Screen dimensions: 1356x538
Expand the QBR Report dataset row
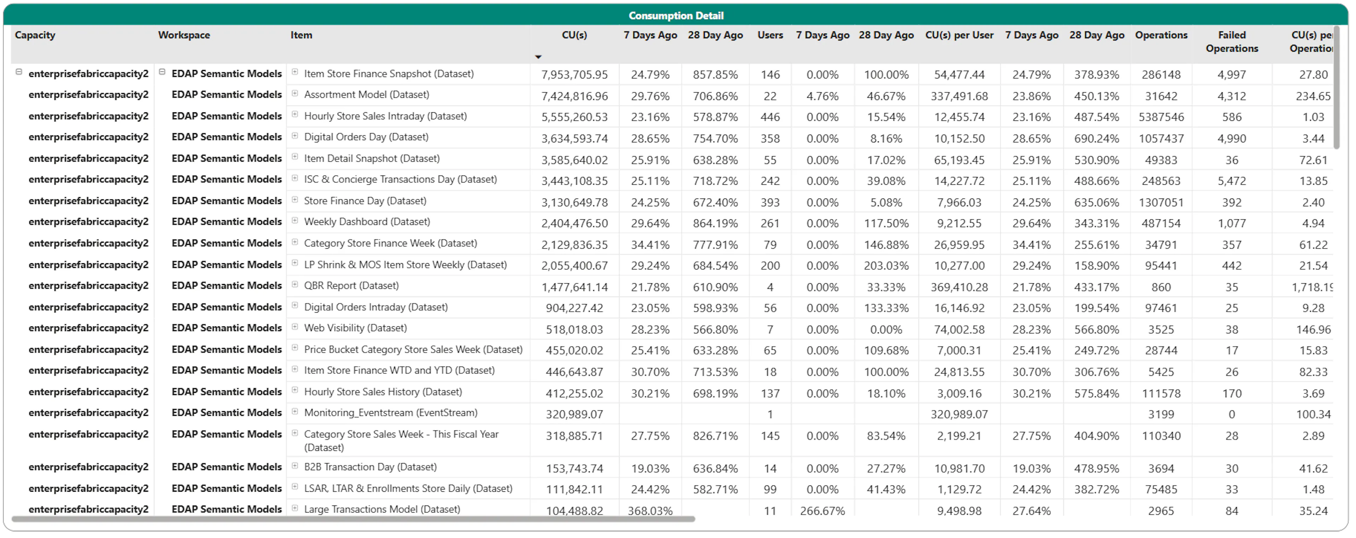pyautogui.click(x=295, y=284)
